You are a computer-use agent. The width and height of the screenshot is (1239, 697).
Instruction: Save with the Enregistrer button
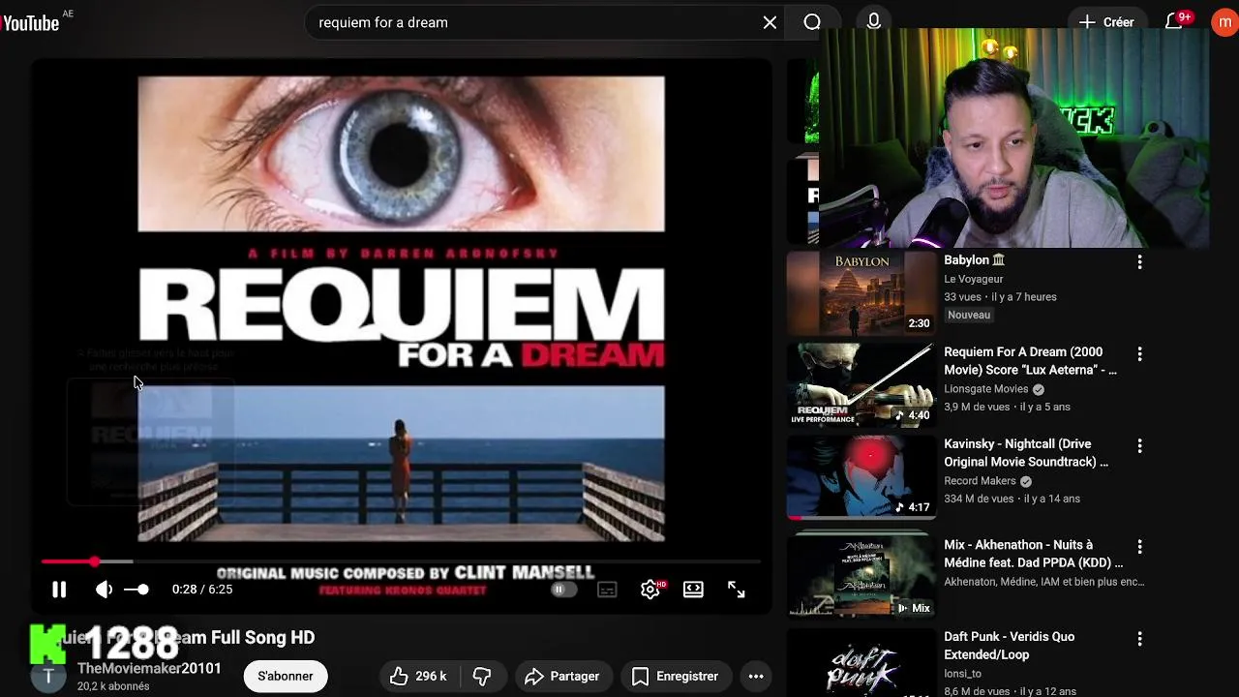(x=676, y=676)
